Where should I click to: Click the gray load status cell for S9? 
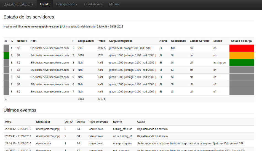(x=241, y=92)
